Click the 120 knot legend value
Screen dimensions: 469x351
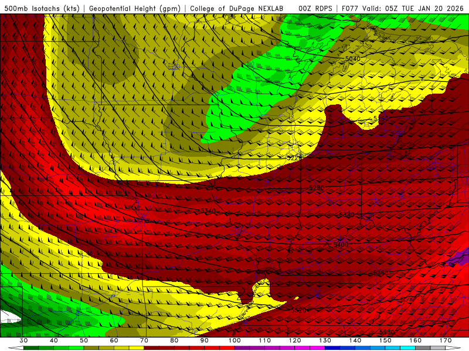(295, 340)
